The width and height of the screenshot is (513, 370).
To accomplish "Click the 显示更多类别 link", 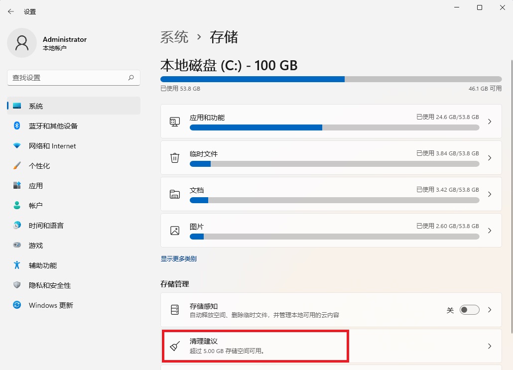I will [x=180, y=258].
